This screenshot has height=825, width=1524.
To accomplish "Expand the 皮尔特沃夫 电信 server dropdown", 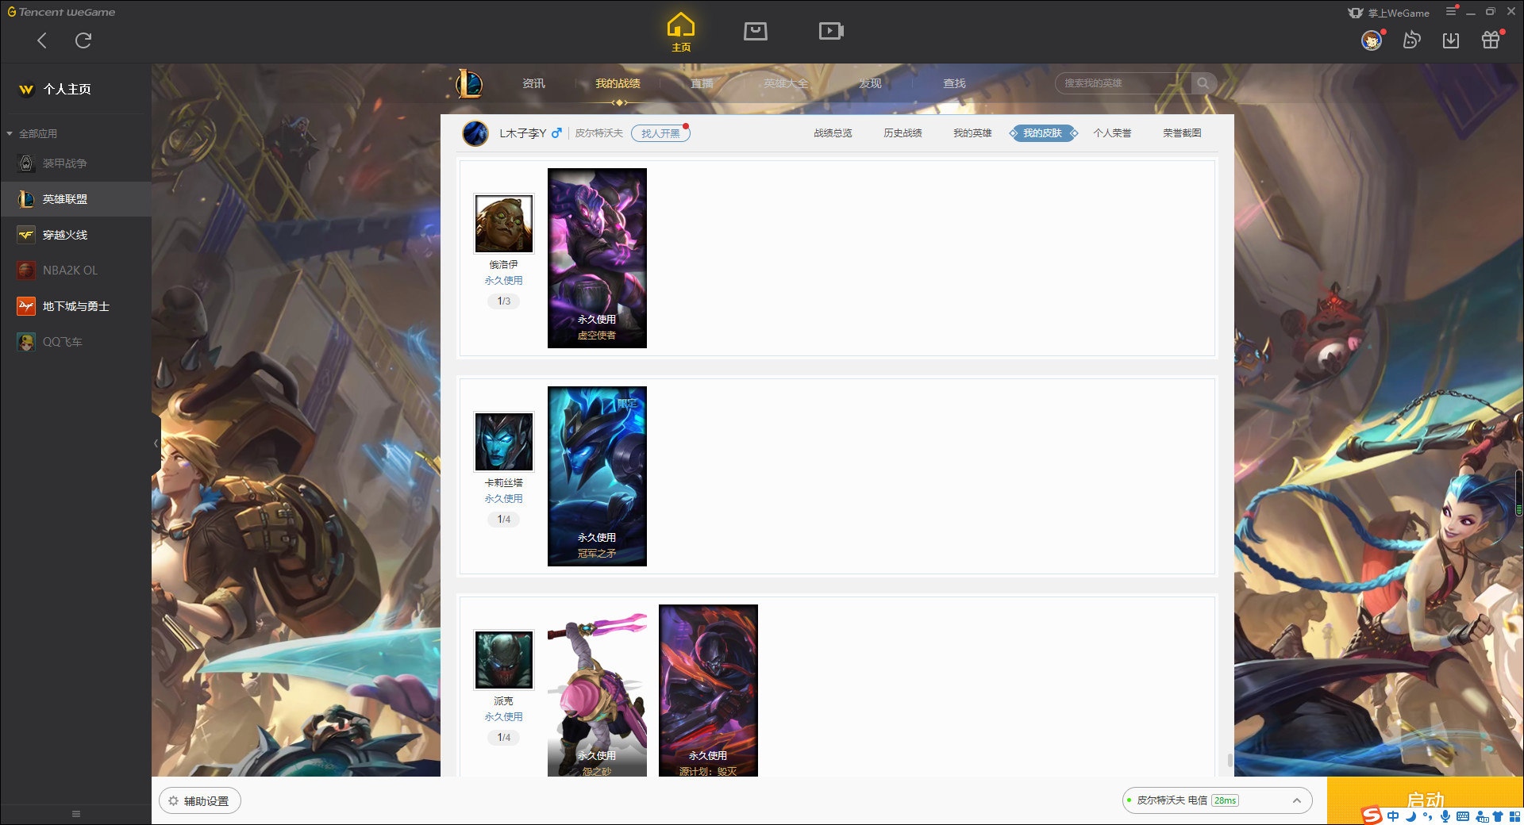I will tap(1217, 800).
